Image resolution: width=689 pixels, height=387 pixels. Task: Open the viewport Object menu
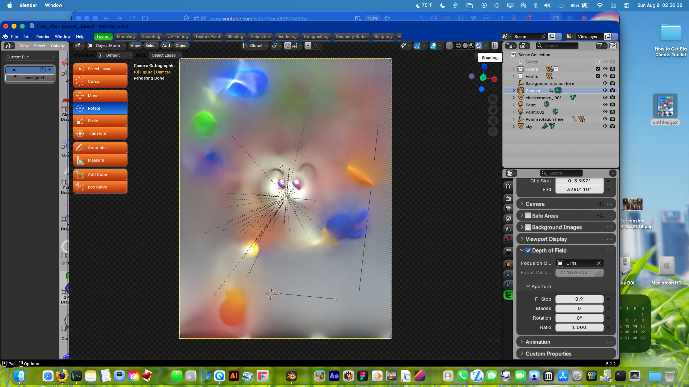181,46
